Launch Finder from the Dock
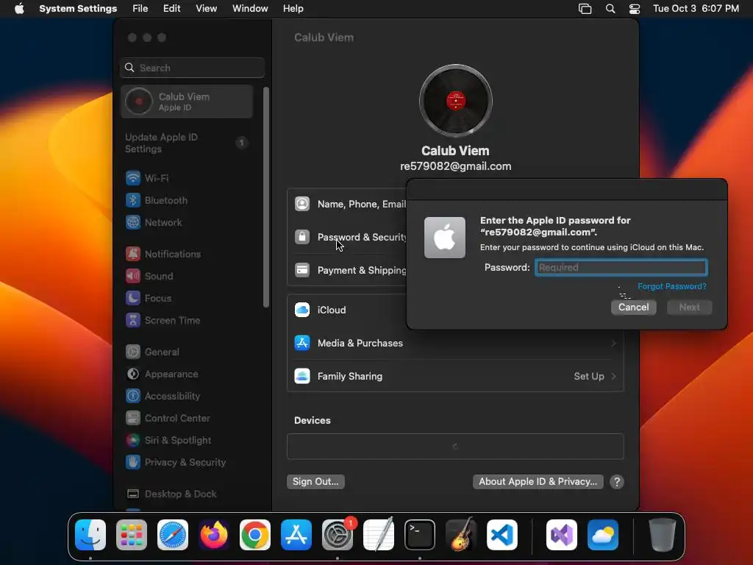The width and height of the screenshot is (753, 565). (x=90, y=535)
